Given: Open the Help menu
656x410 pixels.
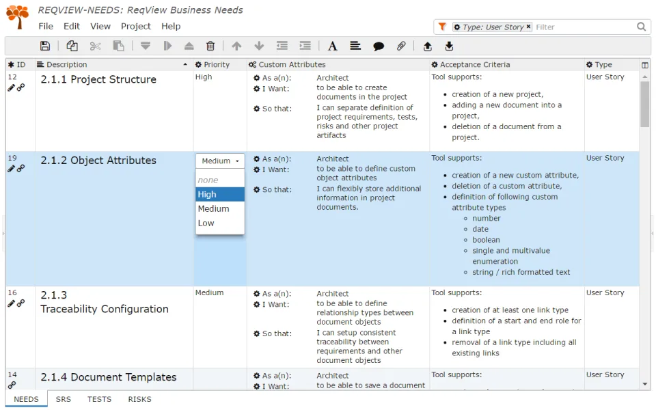Looking at the screenshot, I should (171, 27).
